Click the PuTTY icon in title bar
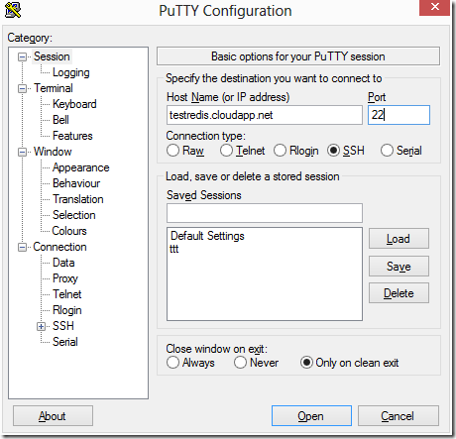 click(x=13, y=10)
